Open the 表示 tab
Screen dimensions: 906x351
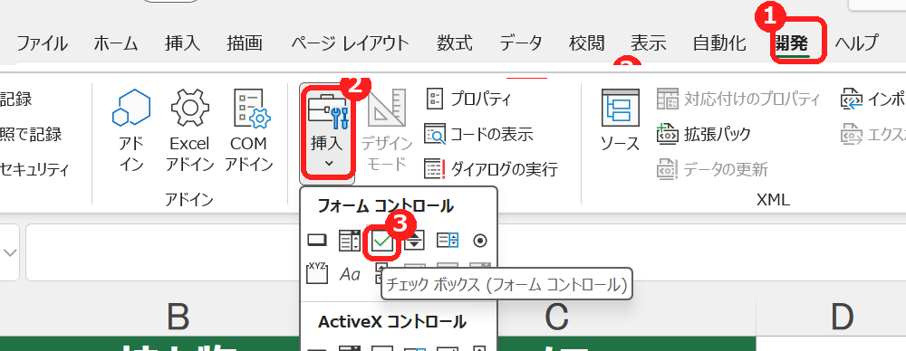pyautogui.click(x=649, y=43)
